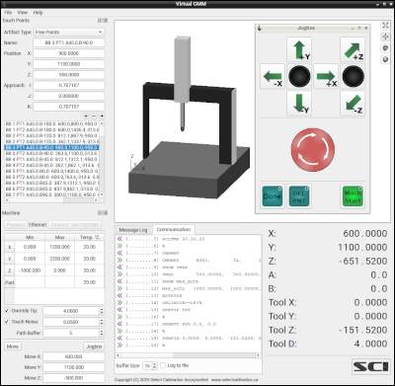The width and height of the screenshot is (395, 386).
Task: Click the right-arrow button above point list
Action: coord(102,116)
